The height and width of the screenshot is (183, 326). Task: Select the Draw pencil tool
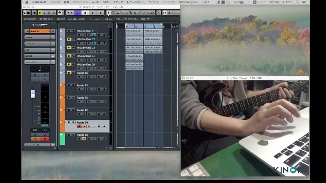click(139, 13)
